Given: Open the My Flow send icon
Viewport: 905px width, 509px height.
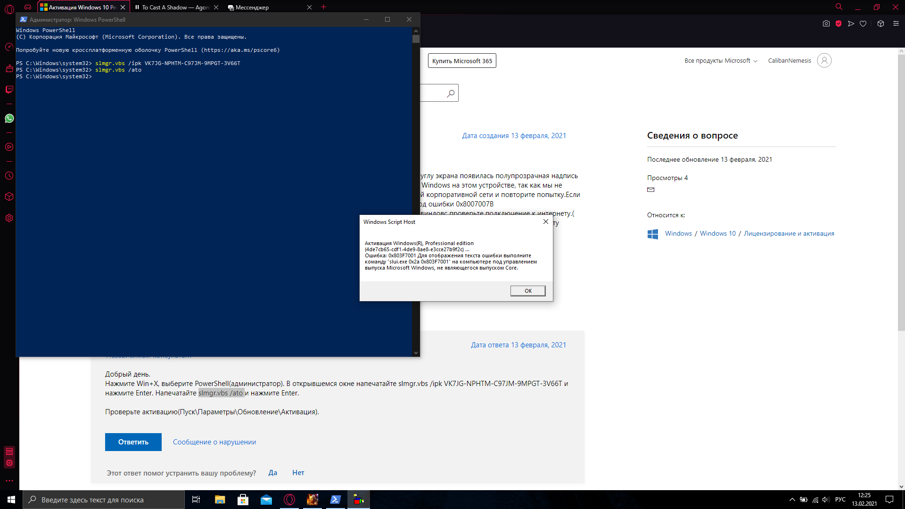Looking at the screenshot, I should 851,24.
